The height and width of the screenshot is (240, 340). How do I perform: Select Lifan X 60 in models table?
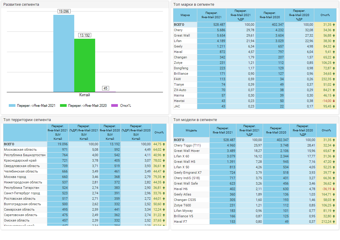[x=182, y=156]
